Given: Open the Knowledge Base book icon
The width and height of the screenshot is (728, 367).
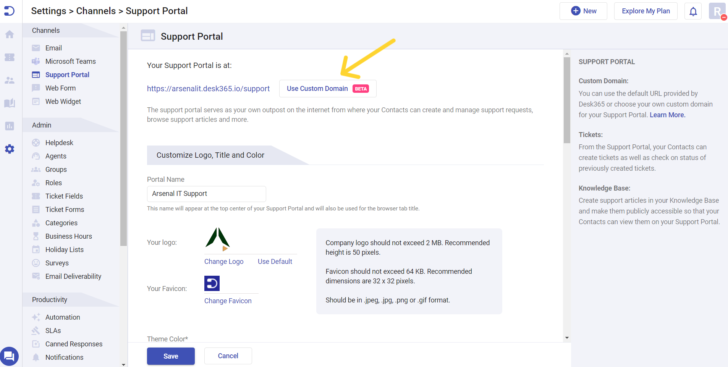Looking at the screenshot, I should pos(10,103).
